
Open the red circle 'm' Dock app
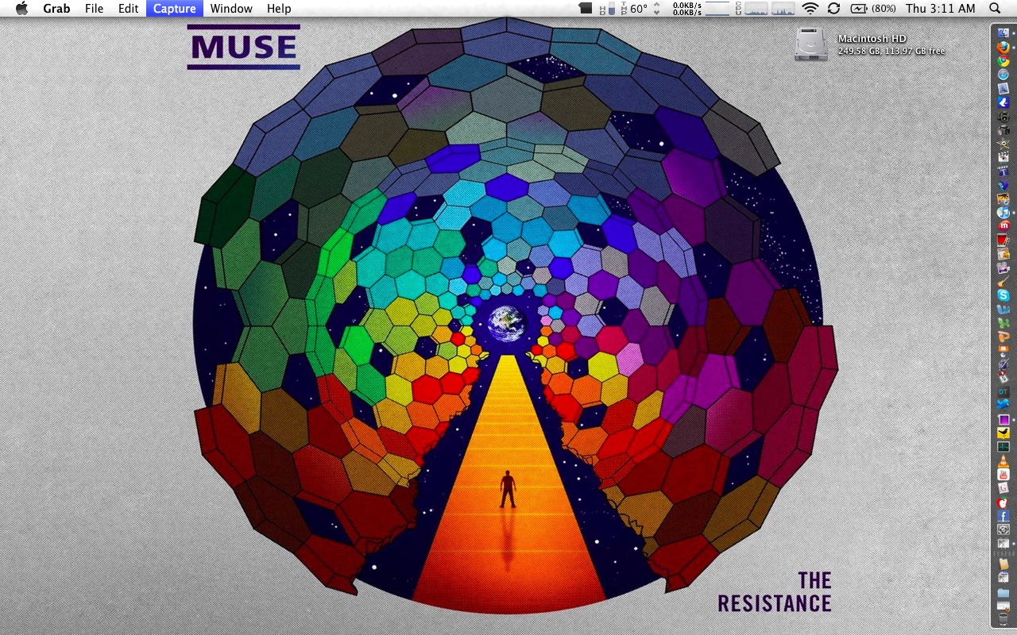click(1003, 225)
